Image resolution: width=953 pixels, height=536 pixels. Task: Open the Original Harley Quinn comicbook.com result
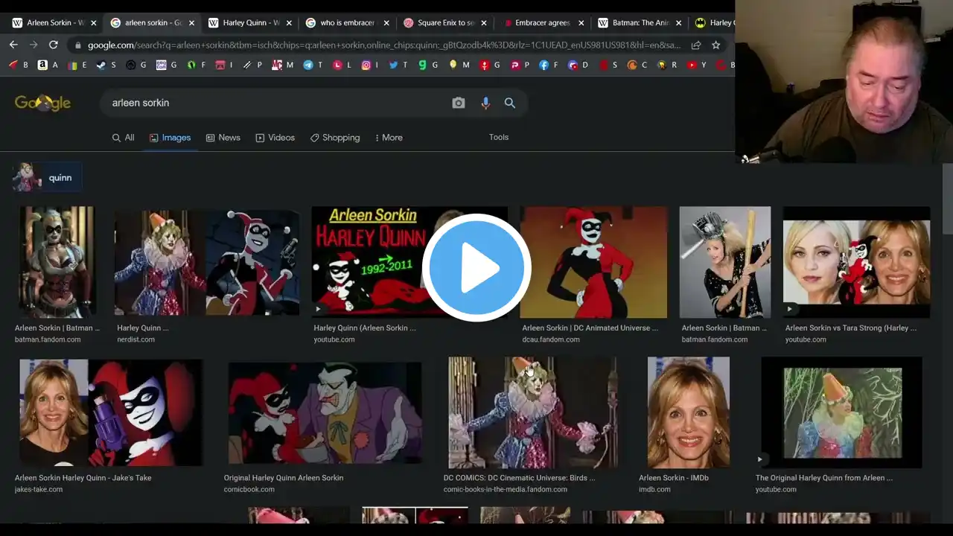(325, 413)
